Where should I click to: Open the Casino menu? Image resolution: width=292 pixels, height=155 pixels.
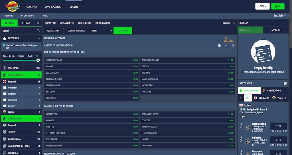click(x=31, y=7)
